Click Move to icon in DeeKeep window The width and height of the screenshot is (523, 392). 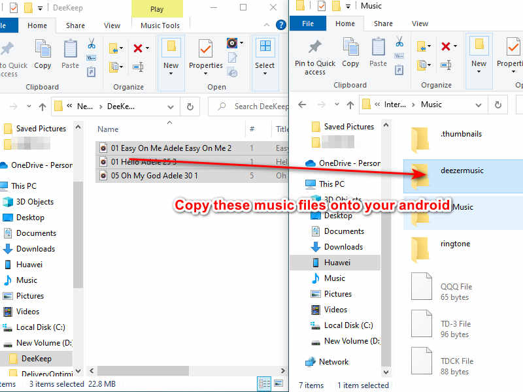tap(114, 48)
